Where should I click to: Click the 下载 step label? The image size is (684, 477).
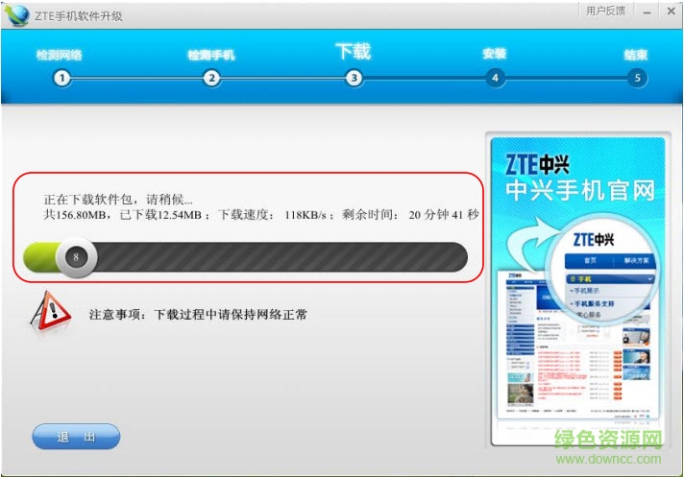pos(354,52)
